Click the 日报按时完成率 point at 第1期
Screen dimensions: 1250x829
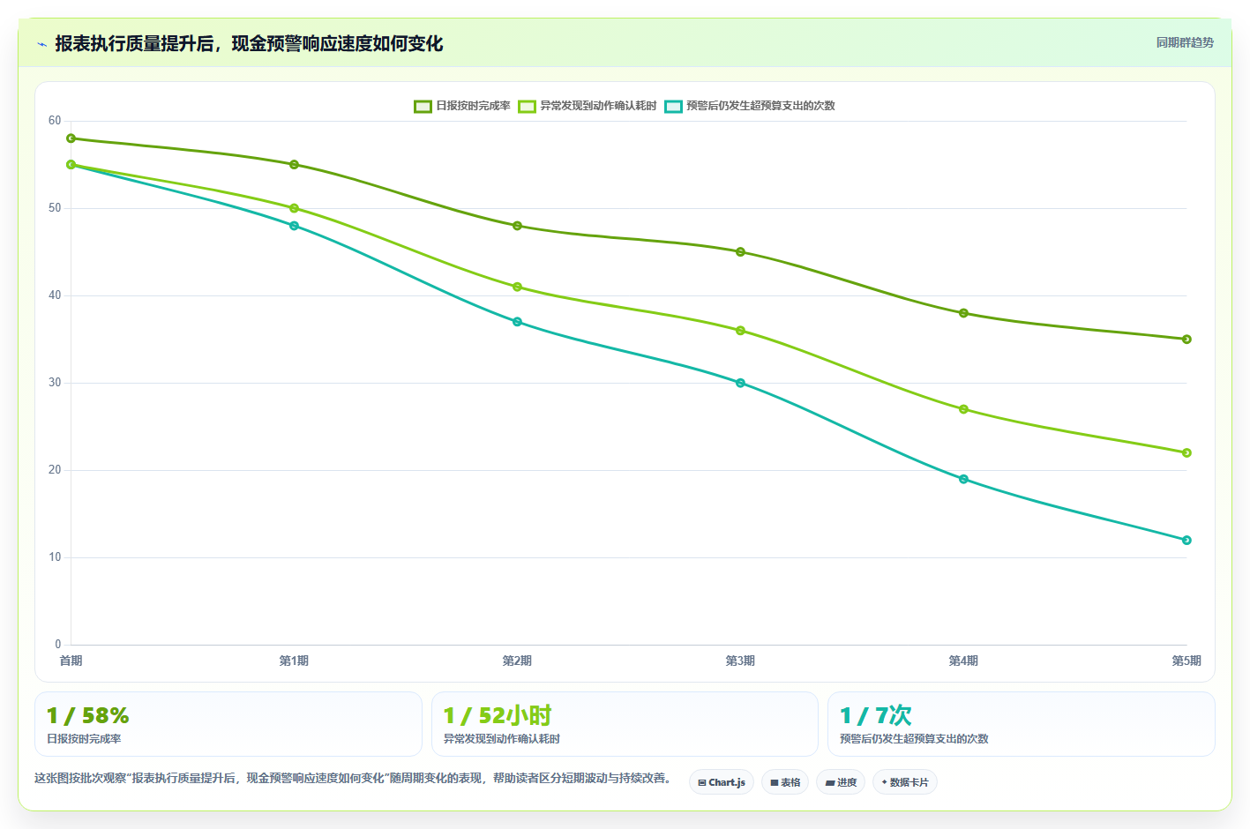click(295, 165)
